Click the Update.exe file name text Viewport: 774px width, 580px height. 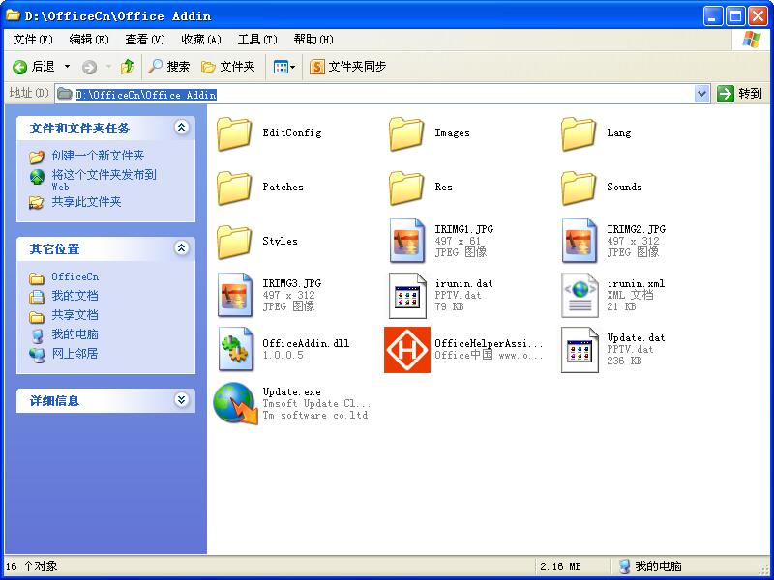pyautogui.click(x=291, y=392)
